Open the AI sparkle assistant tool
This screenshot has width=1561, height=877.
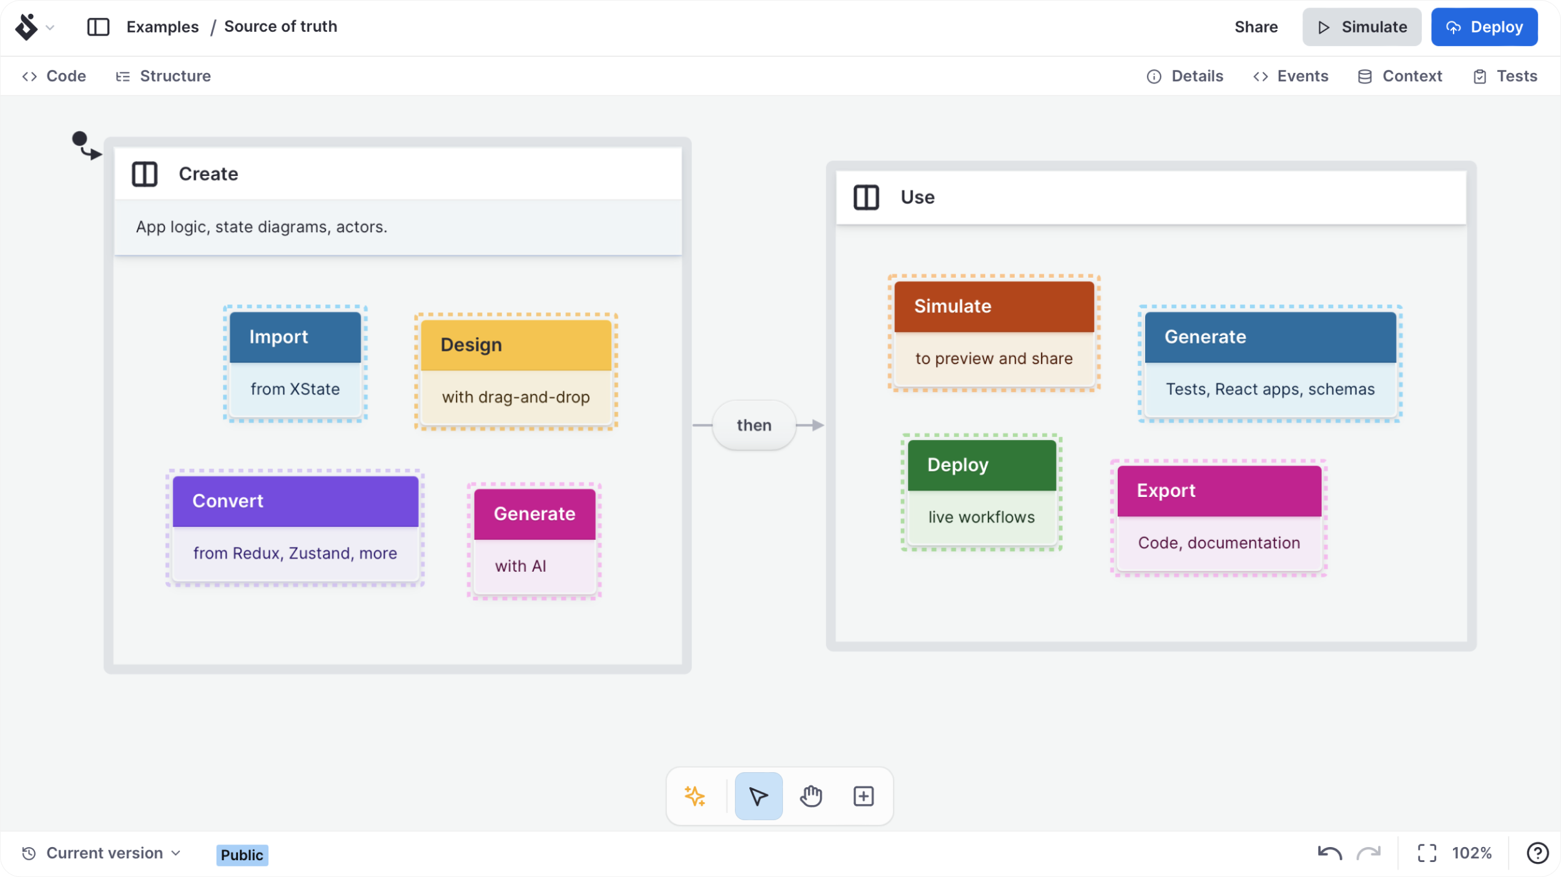(696, 796)
